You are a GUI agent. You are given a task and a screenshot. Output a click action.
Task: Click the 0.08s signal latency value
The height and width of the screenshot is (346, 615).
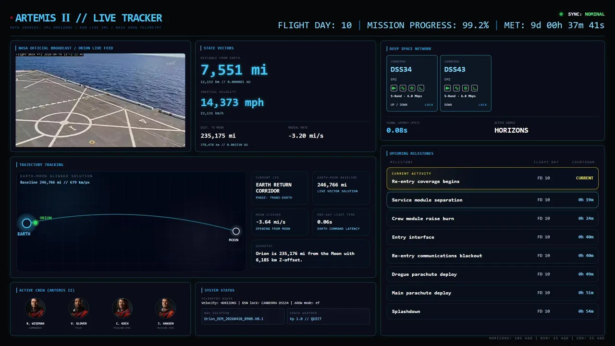click(x=397, y=130)
